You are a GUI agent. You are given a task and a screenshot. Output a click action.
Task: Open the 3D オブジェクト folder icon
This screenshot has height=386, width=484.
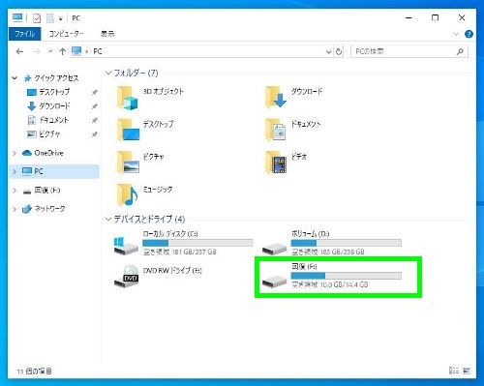pyautogui.click(x=128, y=98)
